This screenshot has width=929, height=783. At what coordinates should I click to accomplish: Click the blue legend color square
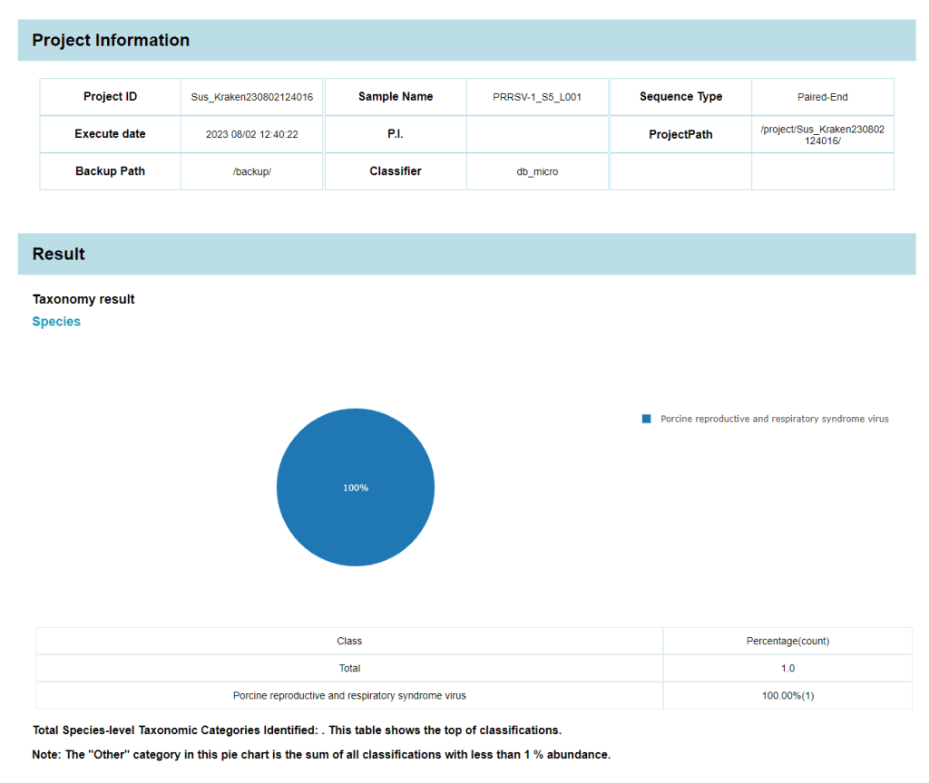coord(647,419)
